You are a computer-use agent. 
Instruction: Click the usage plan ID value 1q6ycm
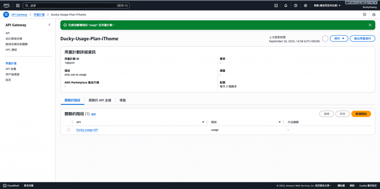69,63
